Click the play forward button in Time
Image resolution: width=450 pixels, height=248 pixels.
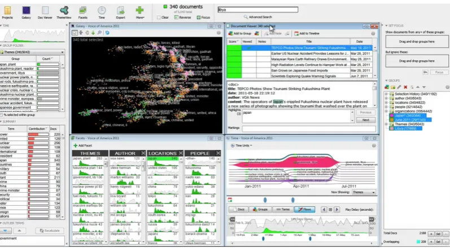tap(337, 210)
